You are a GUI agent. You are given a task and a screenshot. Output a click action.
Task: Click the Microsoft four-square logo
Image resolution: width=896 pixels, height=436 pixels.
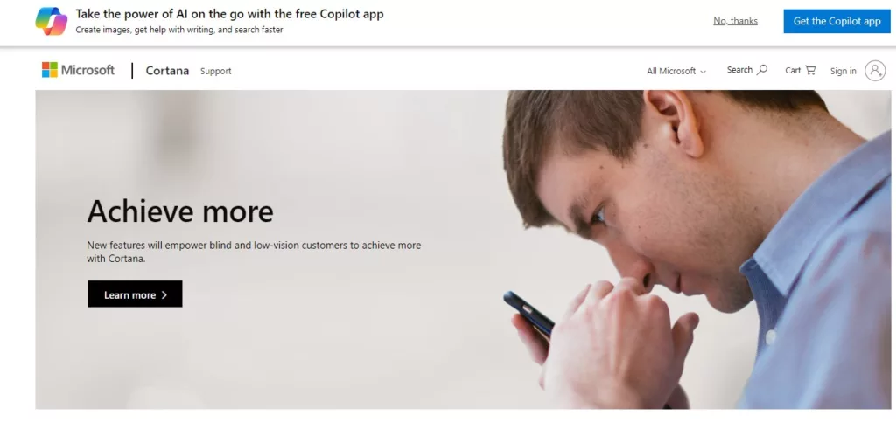click(50, 70)
